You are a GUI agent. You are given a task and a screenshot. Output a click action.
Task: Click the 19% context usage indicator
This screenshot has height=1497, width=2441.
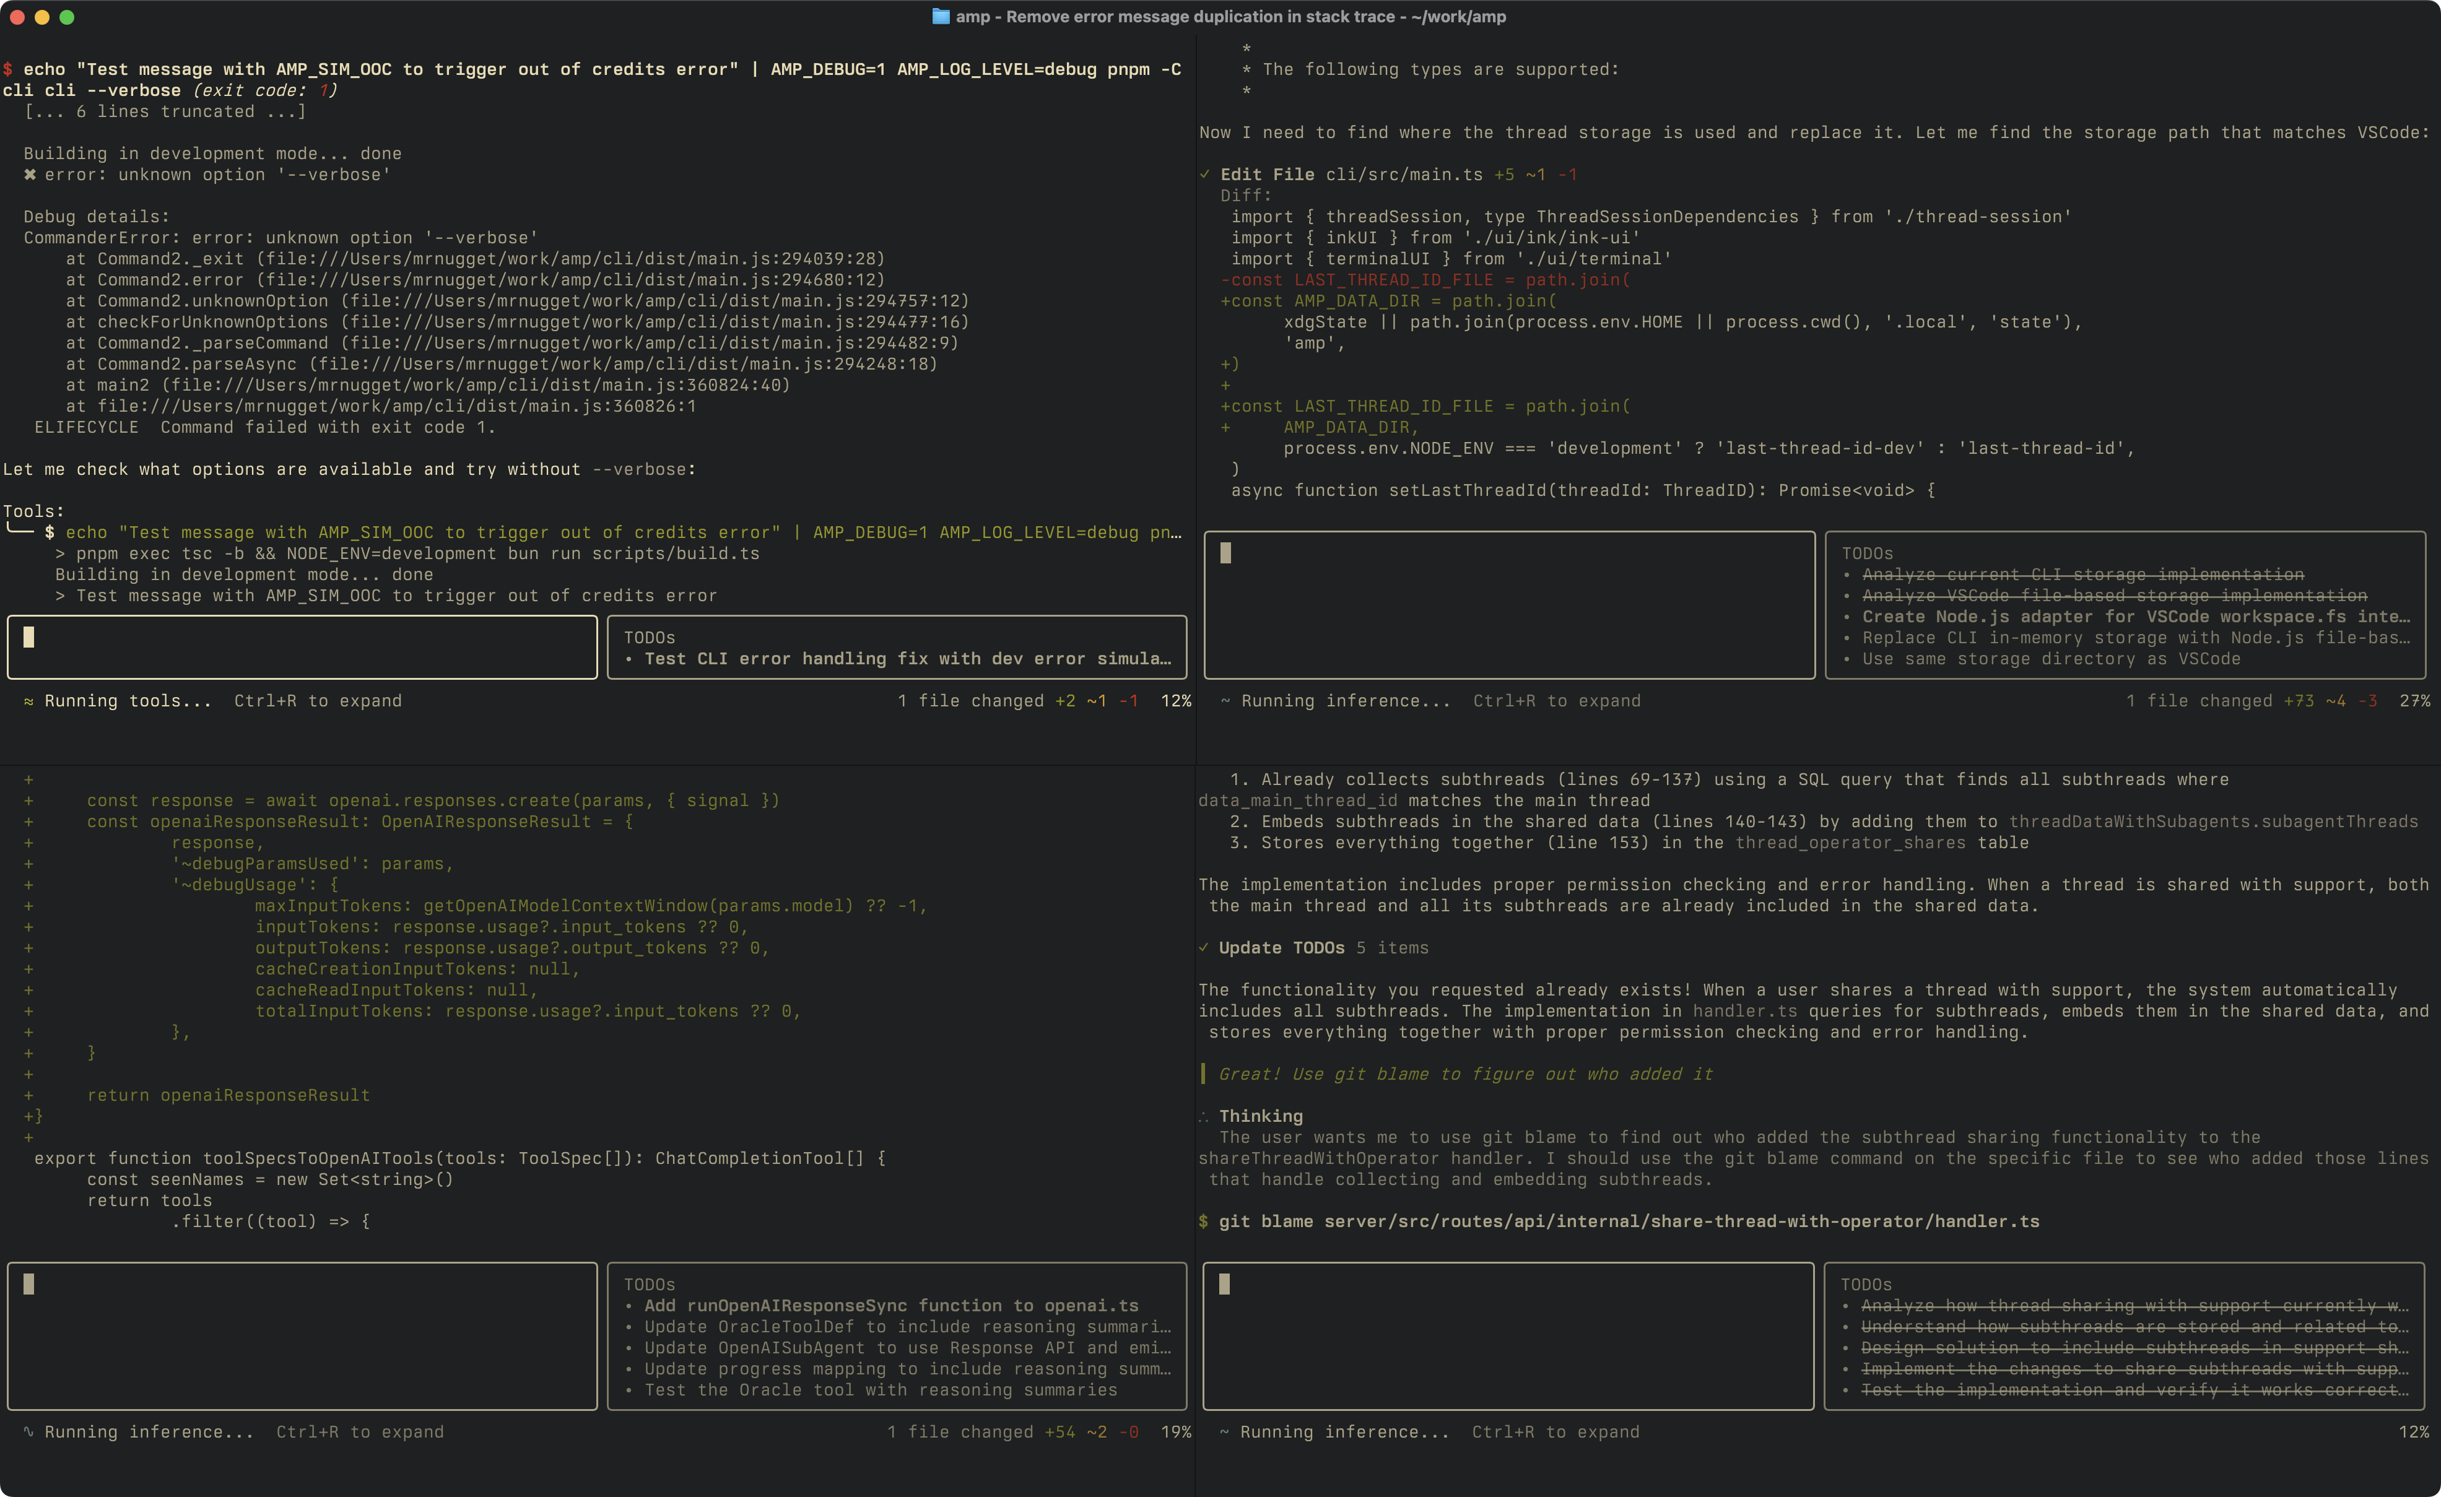point(1176,1431)
